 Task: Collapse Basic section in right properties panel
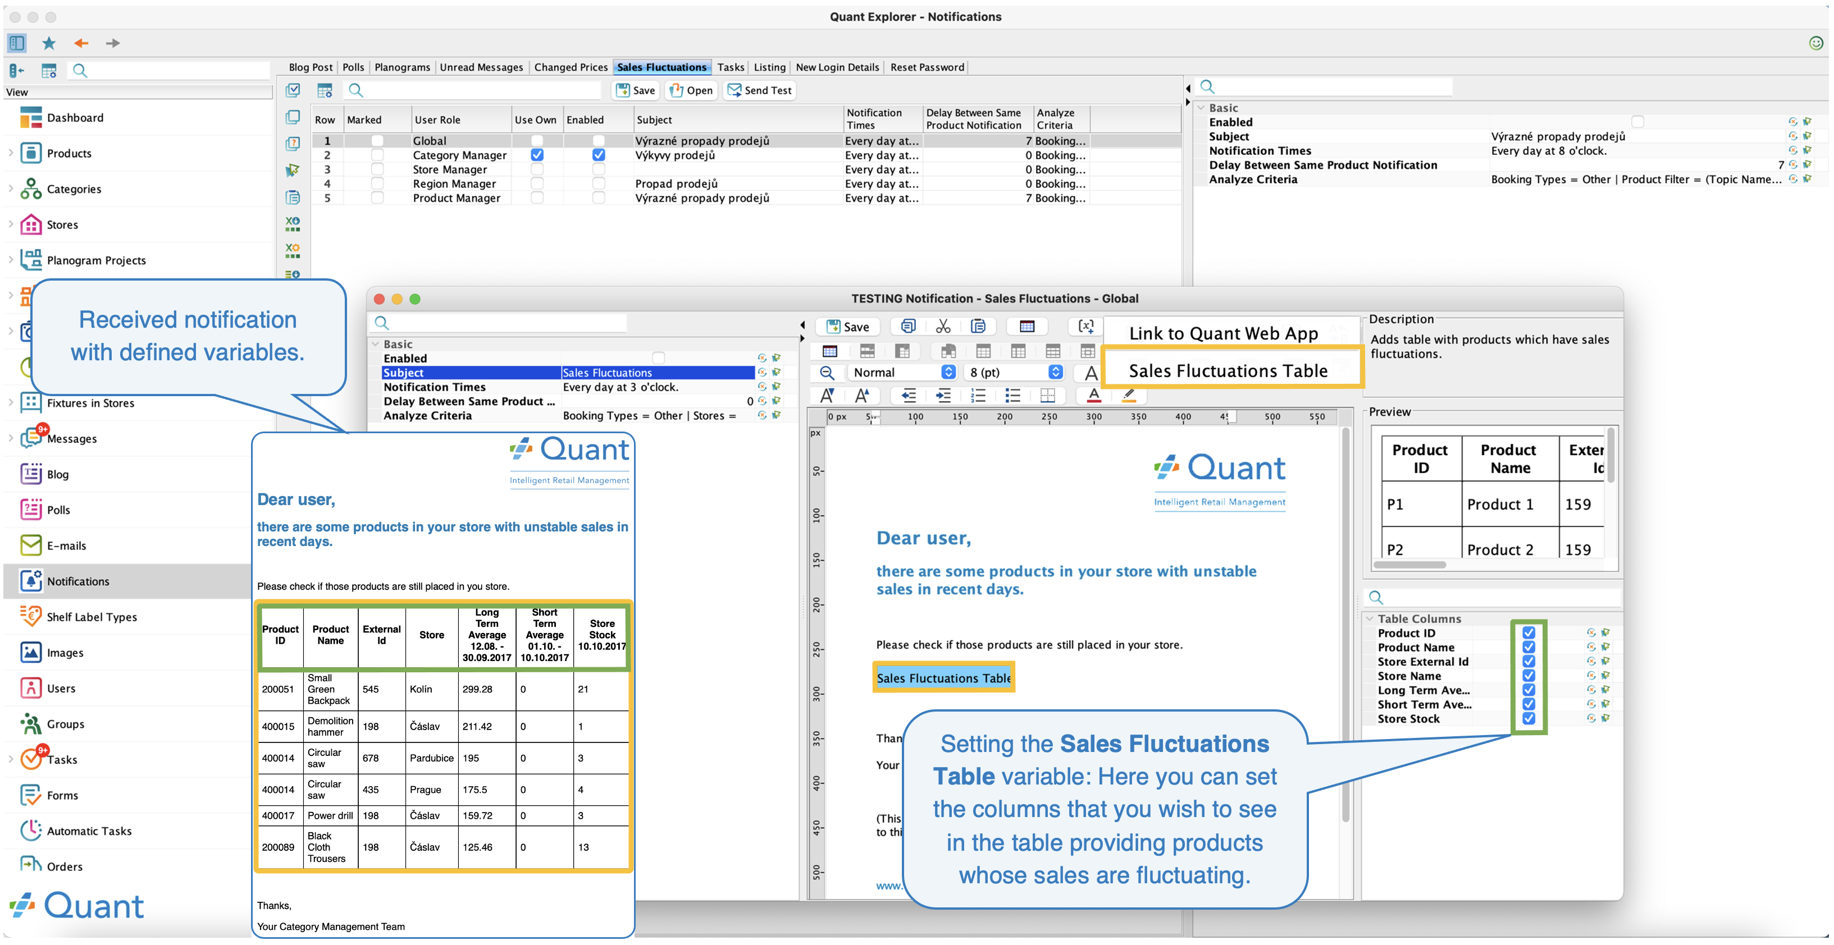[x=1201, y=107]
